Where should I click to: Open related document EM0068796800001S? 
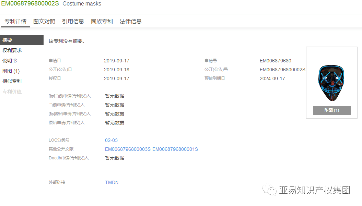point(175,149)
